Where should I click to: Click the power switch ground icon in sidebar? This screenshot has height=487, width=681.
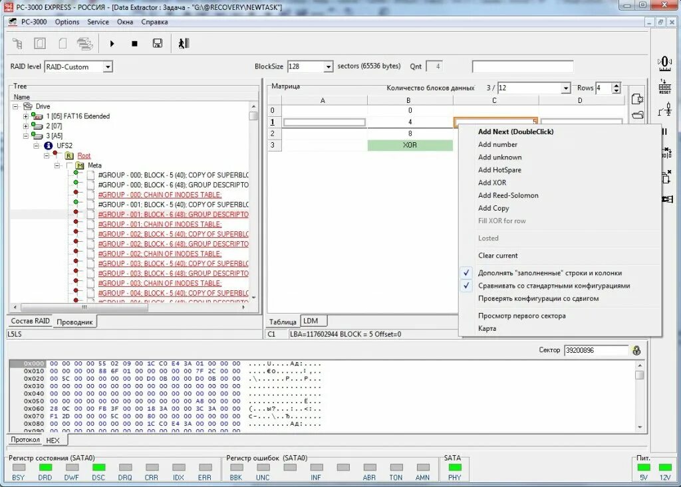tap(665, 109)
